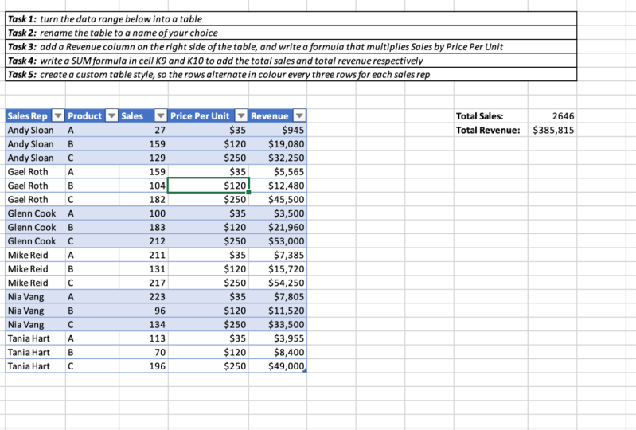Open the Price Per Unit filter dropdown
The image size is (636, 430).
(241, 116)
